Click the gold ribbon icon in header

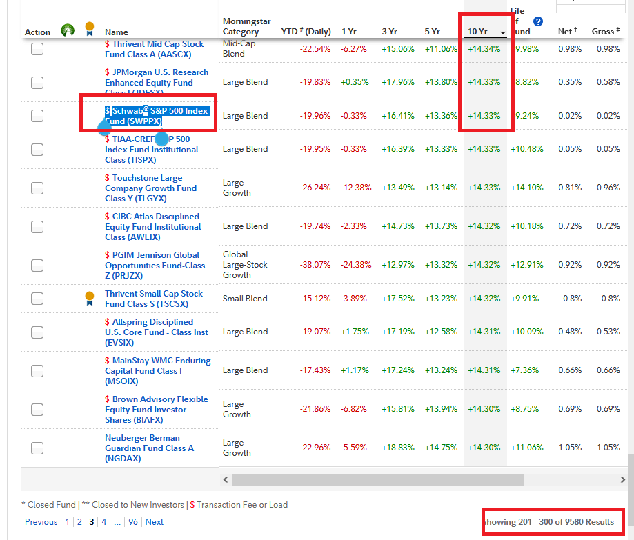(90, 29)
